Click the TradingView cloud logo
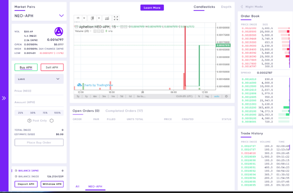This screenshot has height=193, width=293. coord(79,85)
